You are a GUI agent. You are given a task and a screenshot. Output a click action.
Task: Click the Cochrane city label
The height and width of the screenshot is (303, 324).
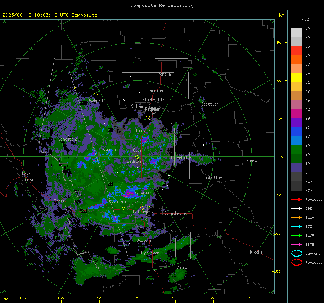click(118, 201)
